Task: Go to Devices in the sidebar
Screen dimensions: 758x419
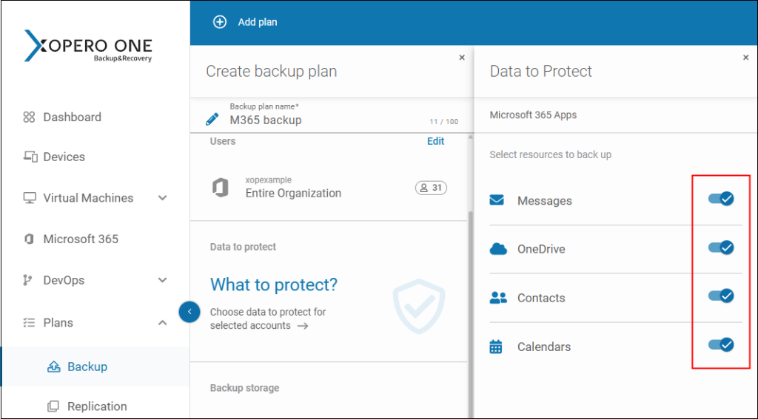Action: pos(64,157)
